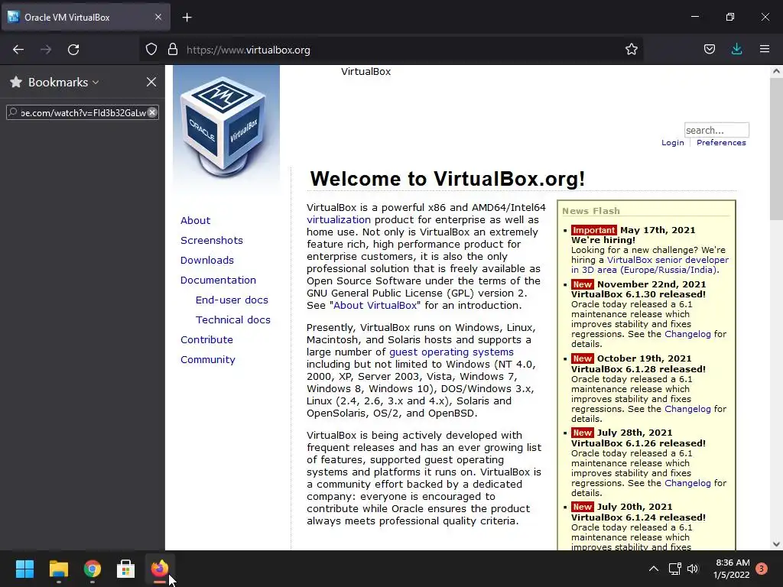Open the Firefox hamburger menu
The height and width of the screenshot is (587, 783).
765,50
